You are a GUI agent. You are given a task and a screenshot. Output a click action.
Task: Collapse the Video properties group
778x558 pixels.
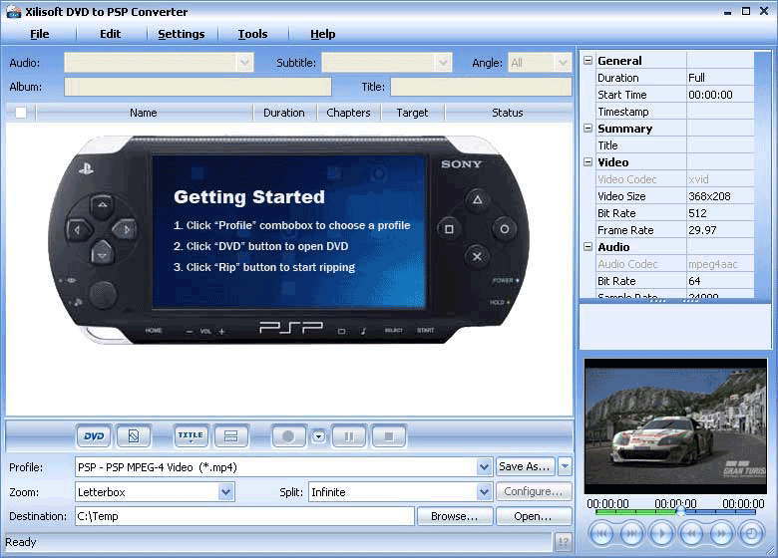click(588, 162)
